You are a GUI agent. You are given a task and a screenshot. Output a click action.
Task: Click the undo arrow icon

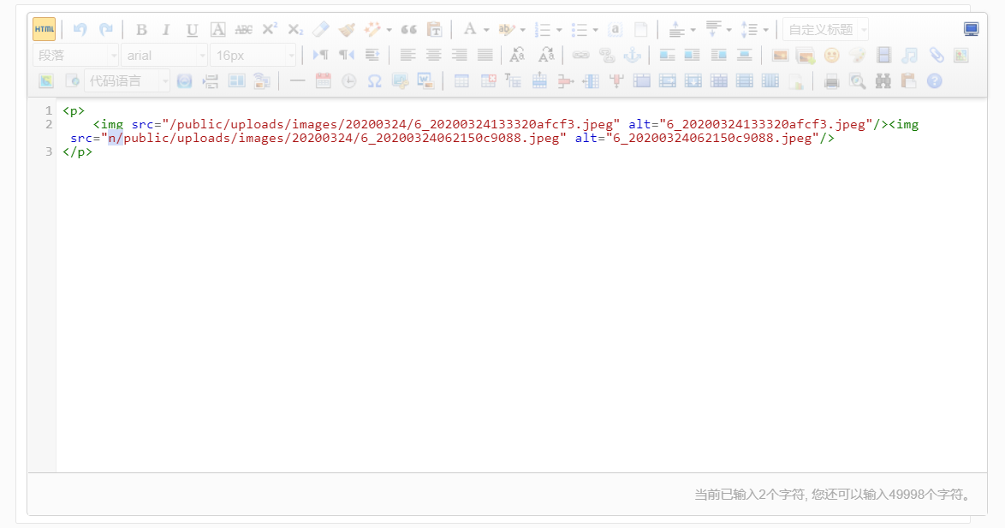click(x=80, y=29)
